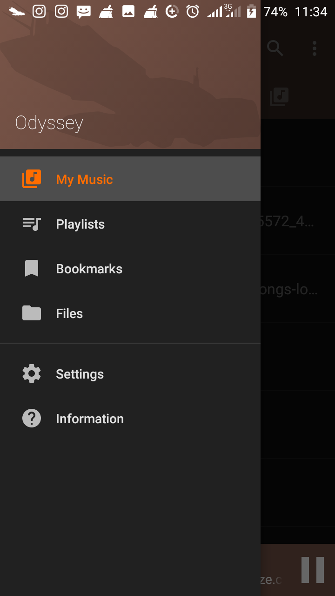The width and height of the screenshot is (335, 596).
Task: Open Settings
Action: 130,374
